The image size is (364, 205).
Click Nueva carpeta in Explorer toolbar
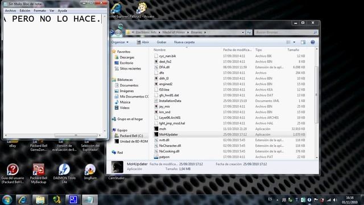(184, 42)
